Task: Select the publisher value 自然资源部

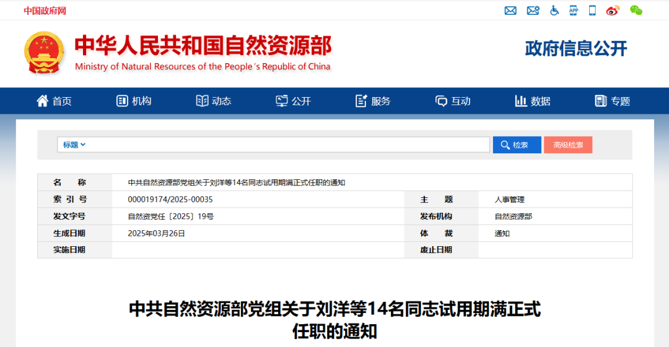Action: coord(514,216)
